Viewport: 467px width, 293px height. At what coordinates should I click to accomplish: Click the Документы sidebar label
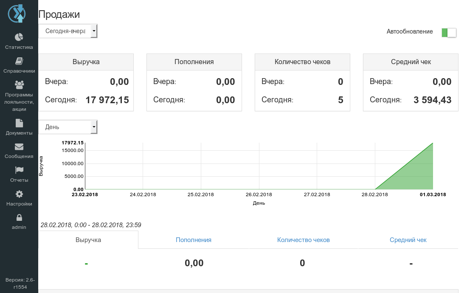pos(19,133)
